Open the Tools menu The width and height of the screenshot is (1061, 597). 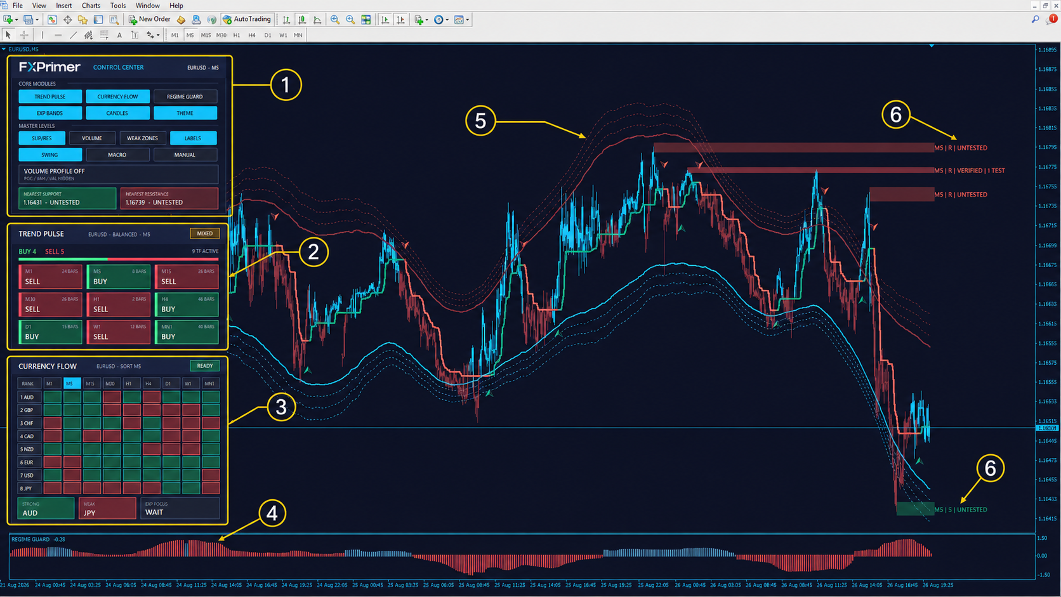118,6
